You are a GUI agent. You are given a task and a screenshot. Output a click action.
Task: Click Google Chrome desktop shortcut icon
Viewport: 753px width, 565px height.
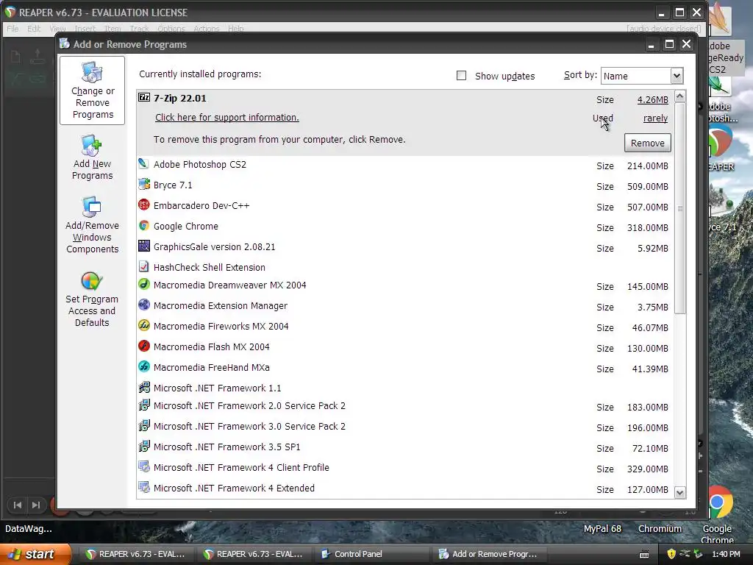click(719, 502)
